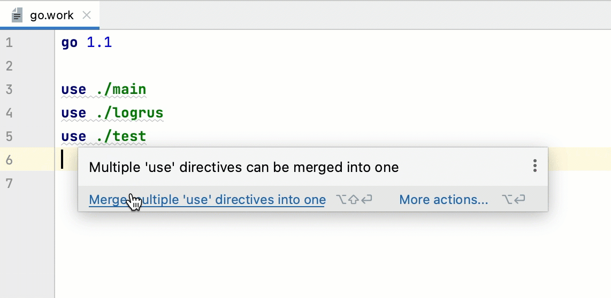
Task: Open the three-dot options menu in popup
Action: pos(534,166)
